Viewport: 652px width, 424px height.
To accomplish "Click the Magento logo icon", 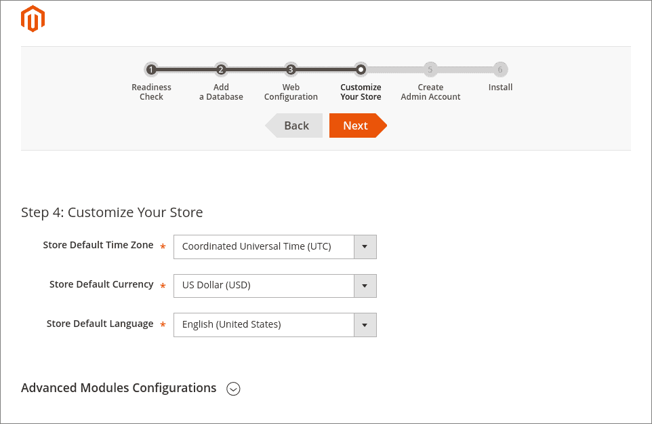I will (33, 19).
